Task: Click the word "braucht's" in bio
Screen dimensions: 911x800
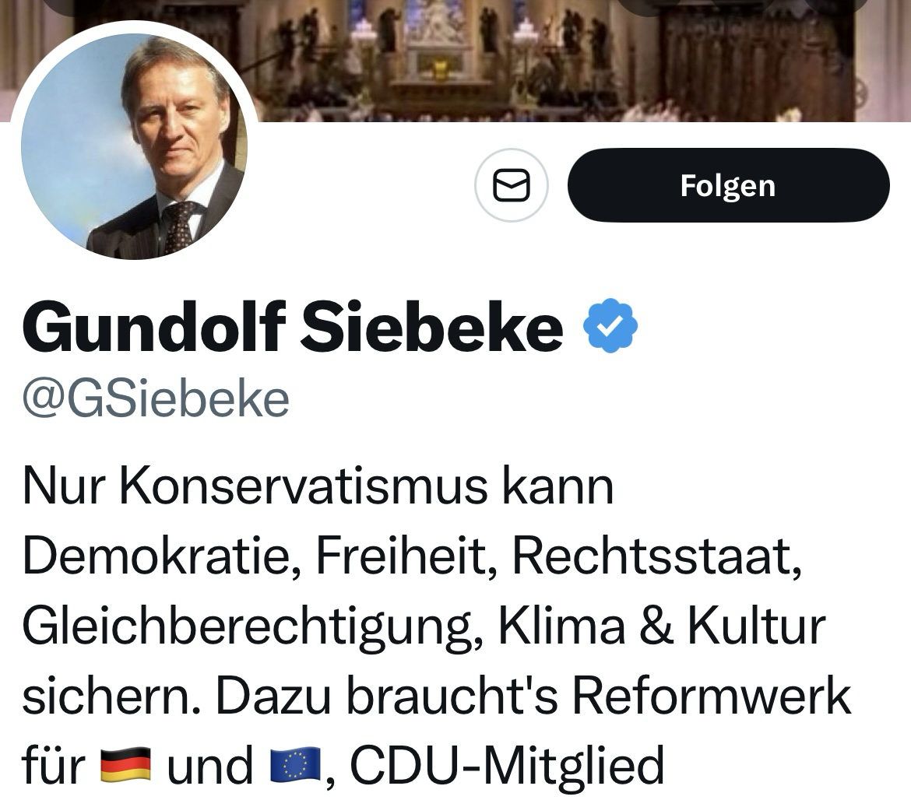Action: click(x=452, y=696)
